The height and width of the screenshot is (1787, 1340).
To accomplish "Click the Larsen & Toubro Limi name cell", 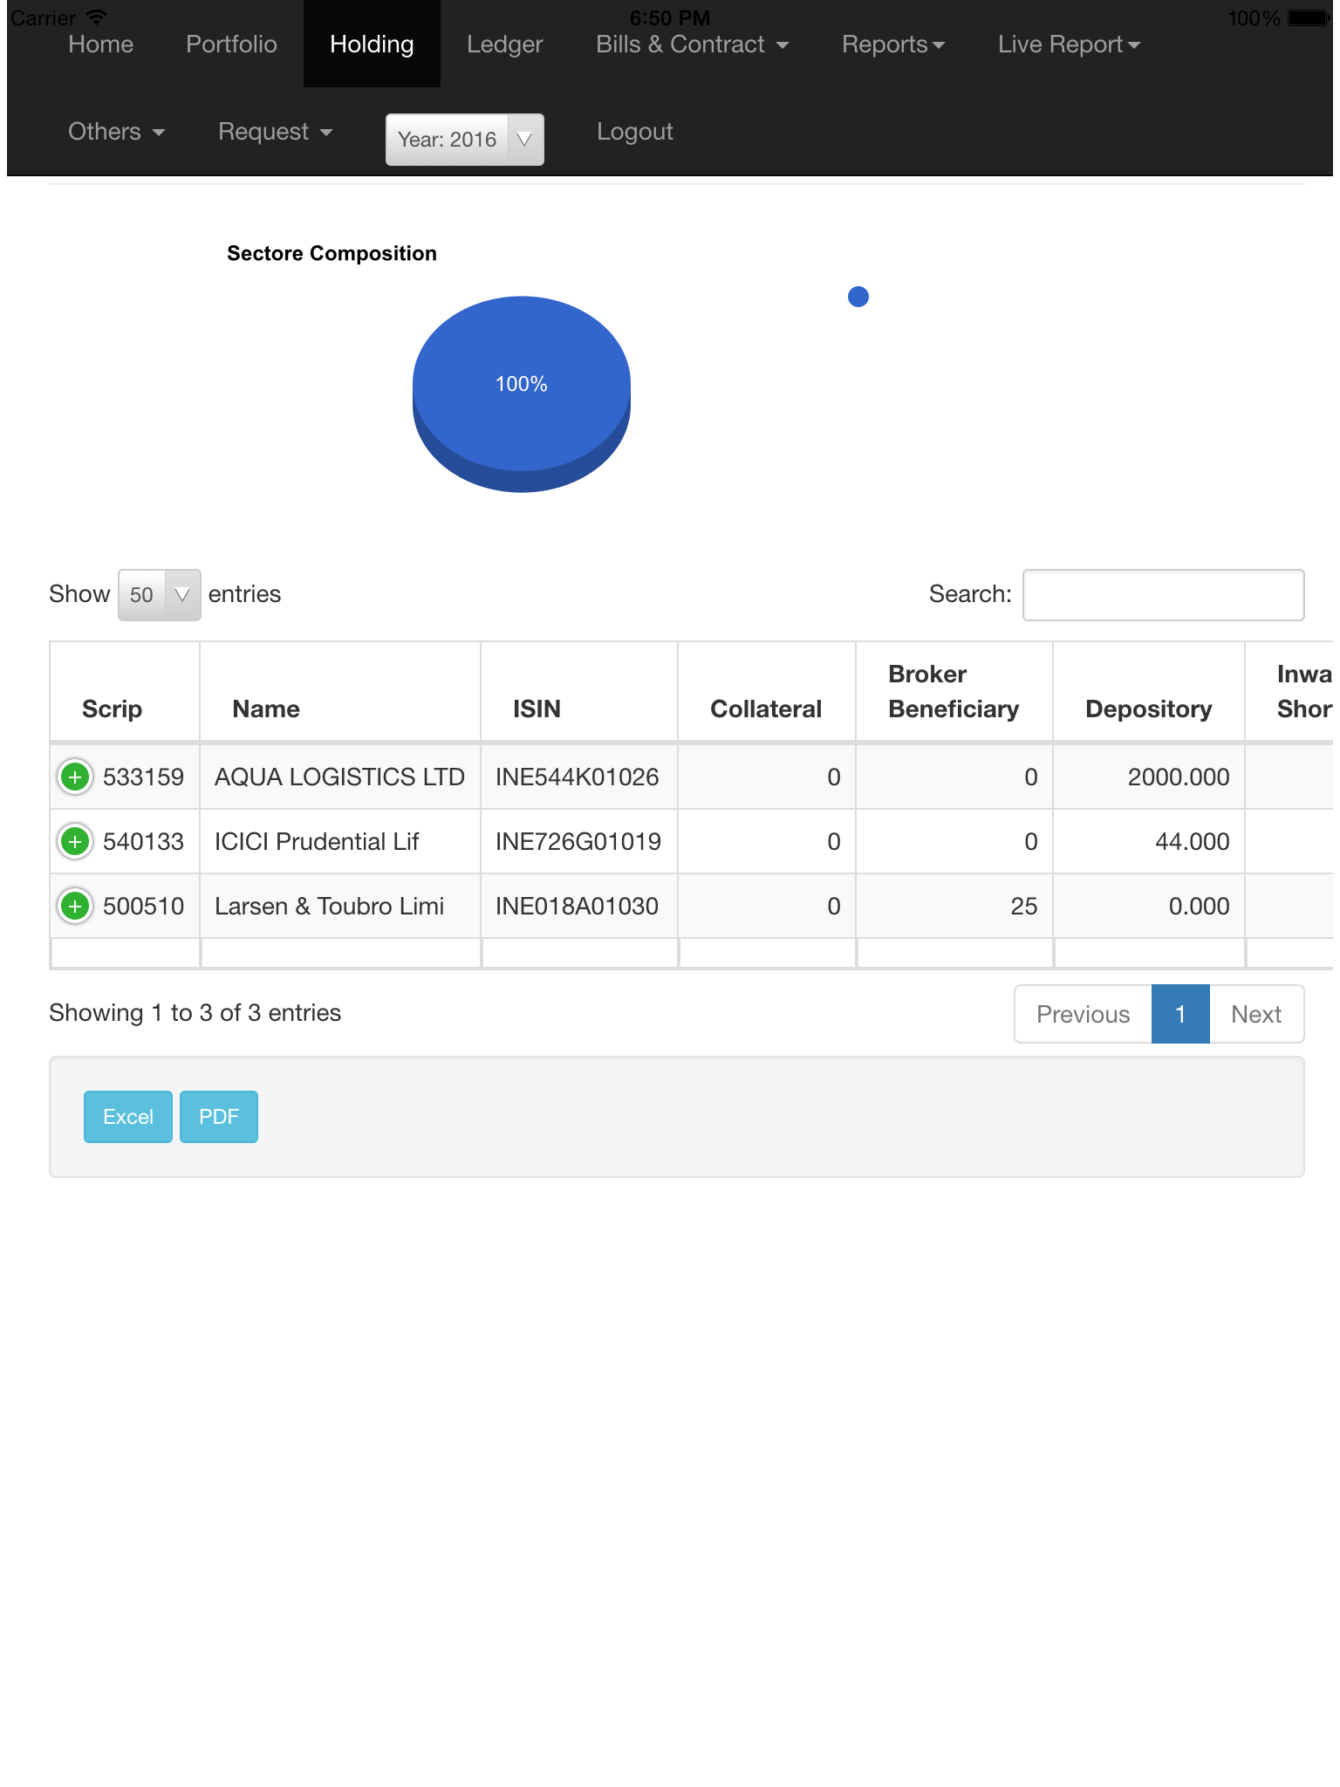I will [340, 906].
